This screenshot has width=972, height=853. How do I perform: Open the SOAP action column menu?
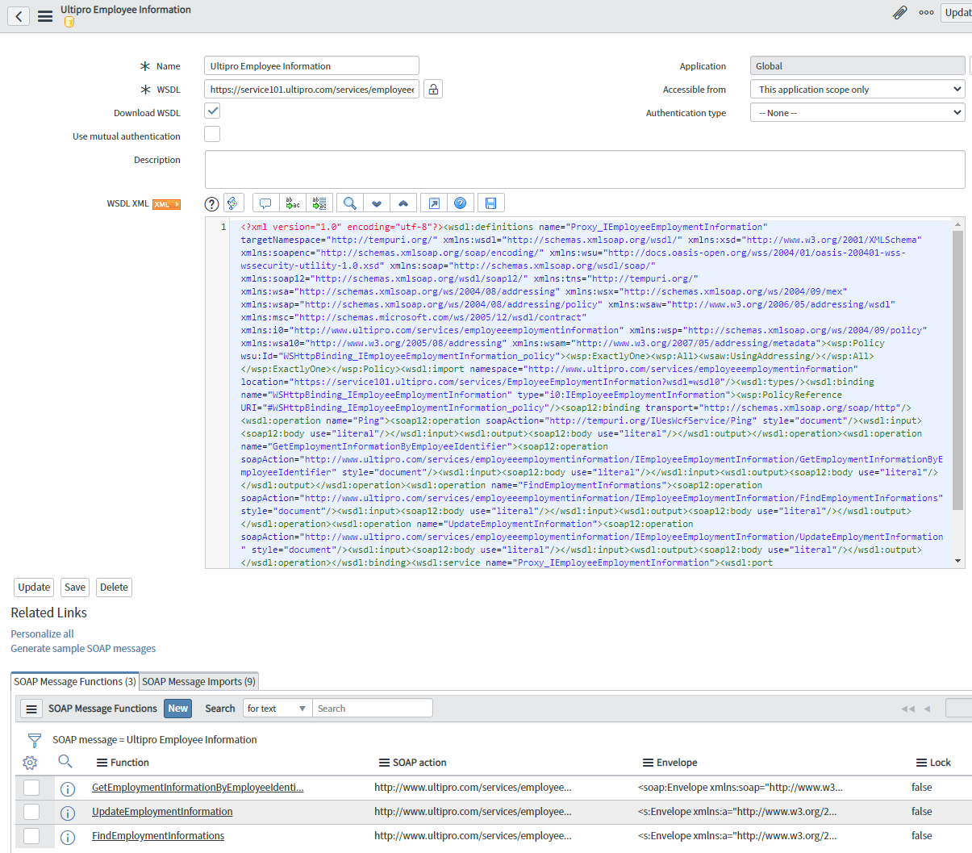tap(384, 763)
